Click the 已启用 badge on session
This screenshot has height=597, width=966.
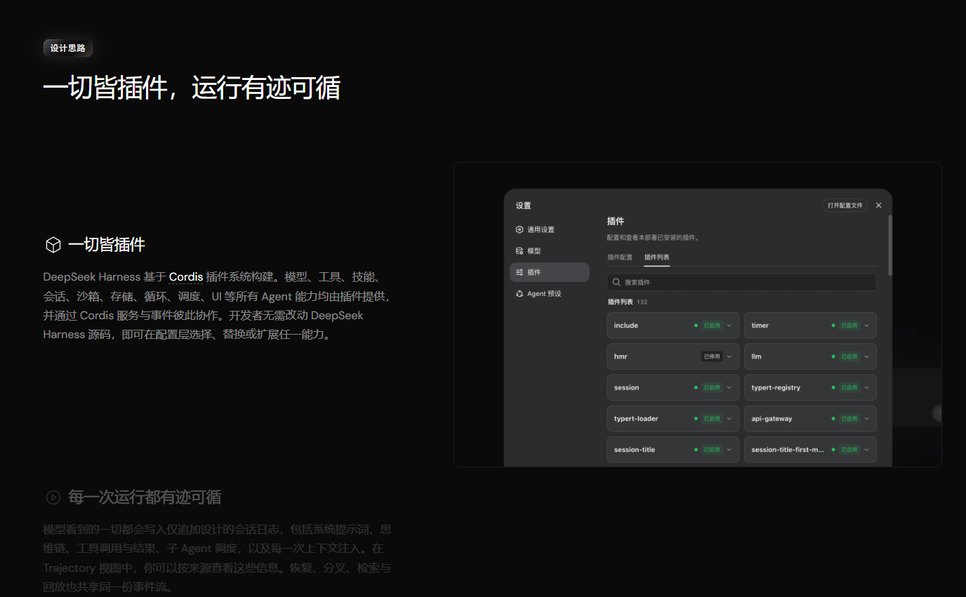712,387
